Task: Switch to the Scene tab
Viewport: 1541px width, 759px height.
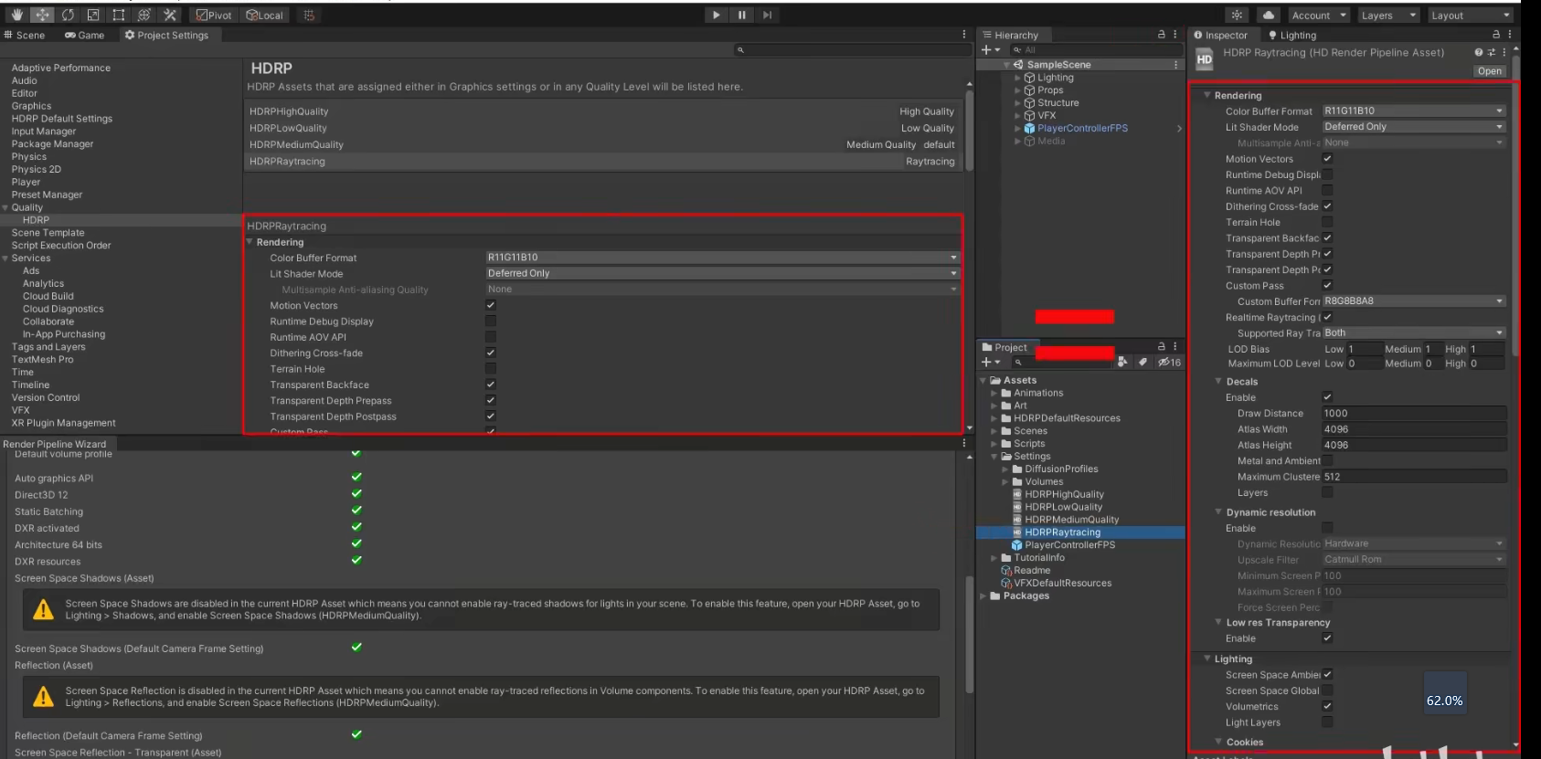Action: coord(25,35)
